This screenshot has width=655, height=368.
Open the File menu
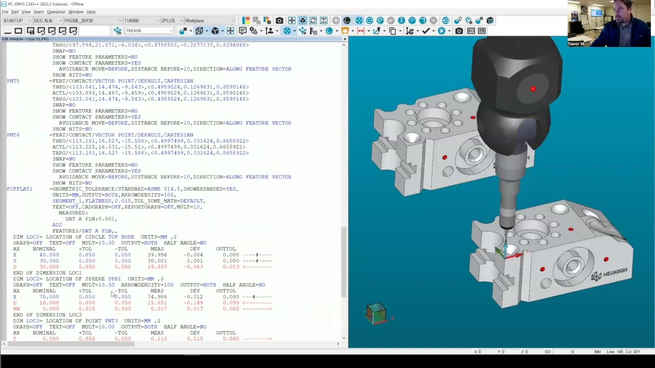coord(5,12)
